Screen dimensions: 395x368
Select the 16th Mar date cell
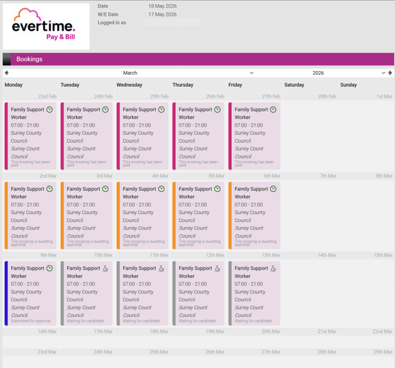(x=30, y=338)
